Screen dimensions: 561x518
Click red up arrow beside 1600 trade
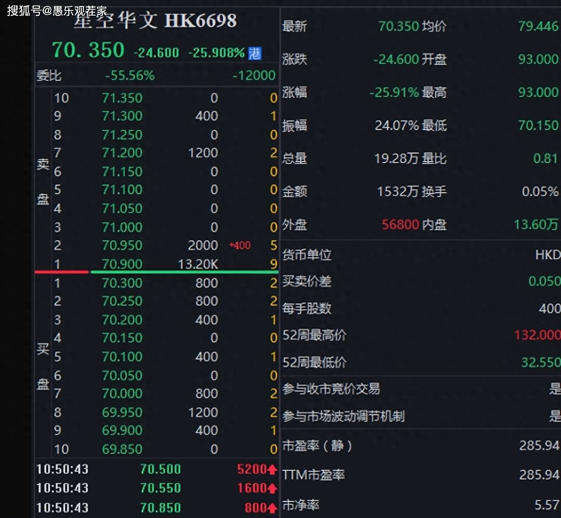[272, 488]
